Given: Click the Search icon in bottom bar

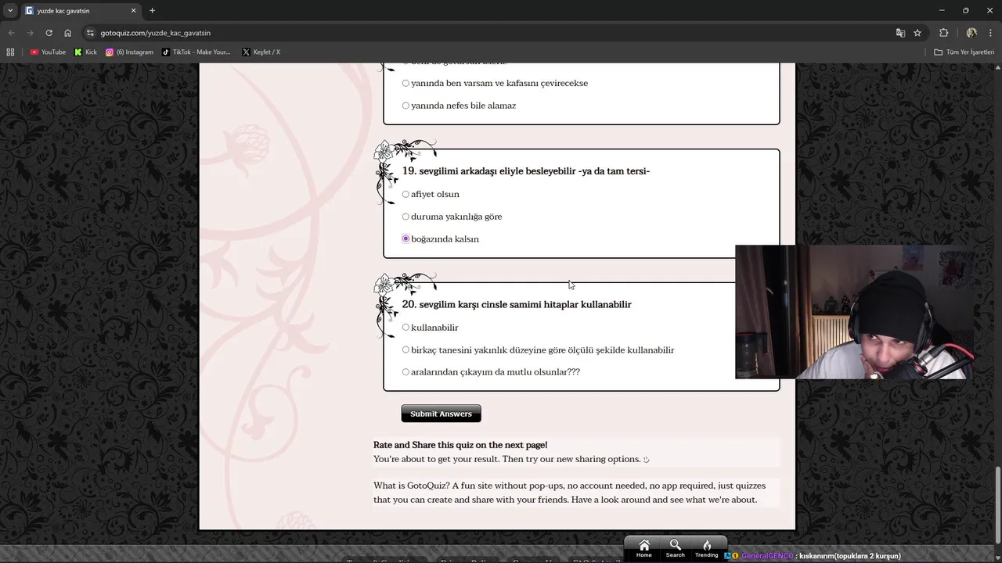Looking at the screenshot, I should point(675,548).
